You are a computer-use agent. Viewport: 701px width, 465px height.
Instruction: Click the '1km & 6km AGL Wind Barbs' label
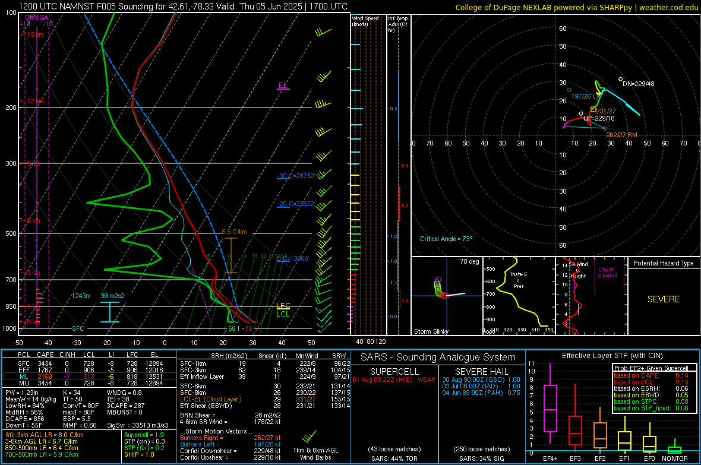(315, 454)
